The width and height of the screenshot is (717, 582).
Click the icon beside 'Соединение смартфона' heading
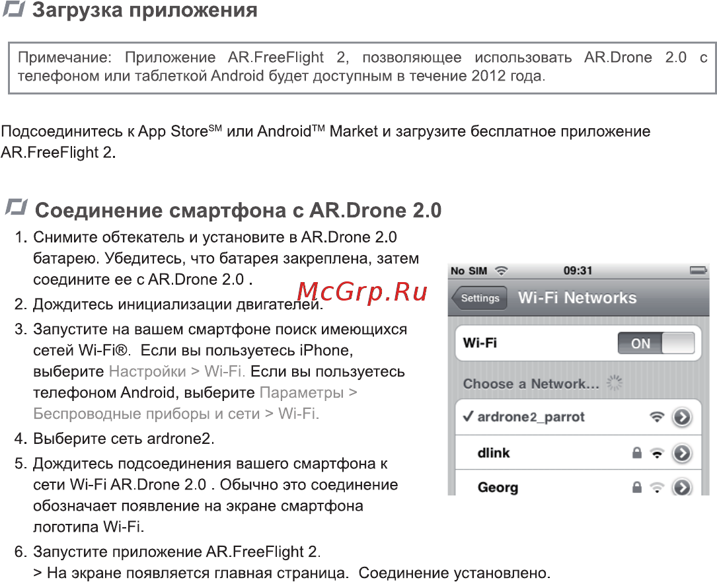click(17, 207)
